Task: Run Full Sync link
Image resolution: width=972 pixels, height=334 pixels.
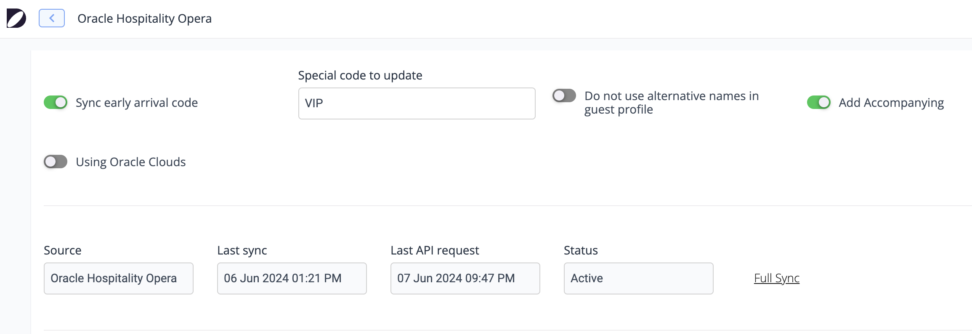Action: [x=777, y=278]
